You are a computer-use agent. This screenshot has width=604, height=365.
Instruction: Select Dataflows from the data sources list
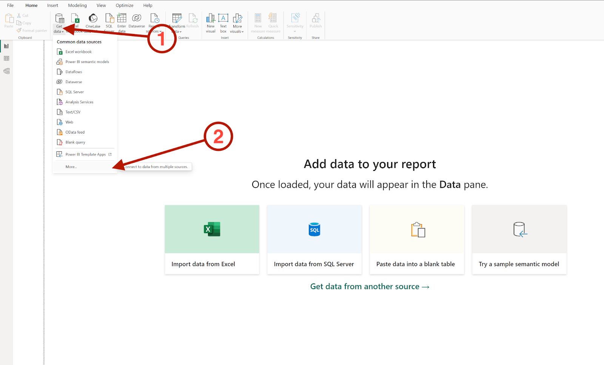coord(85,72)
